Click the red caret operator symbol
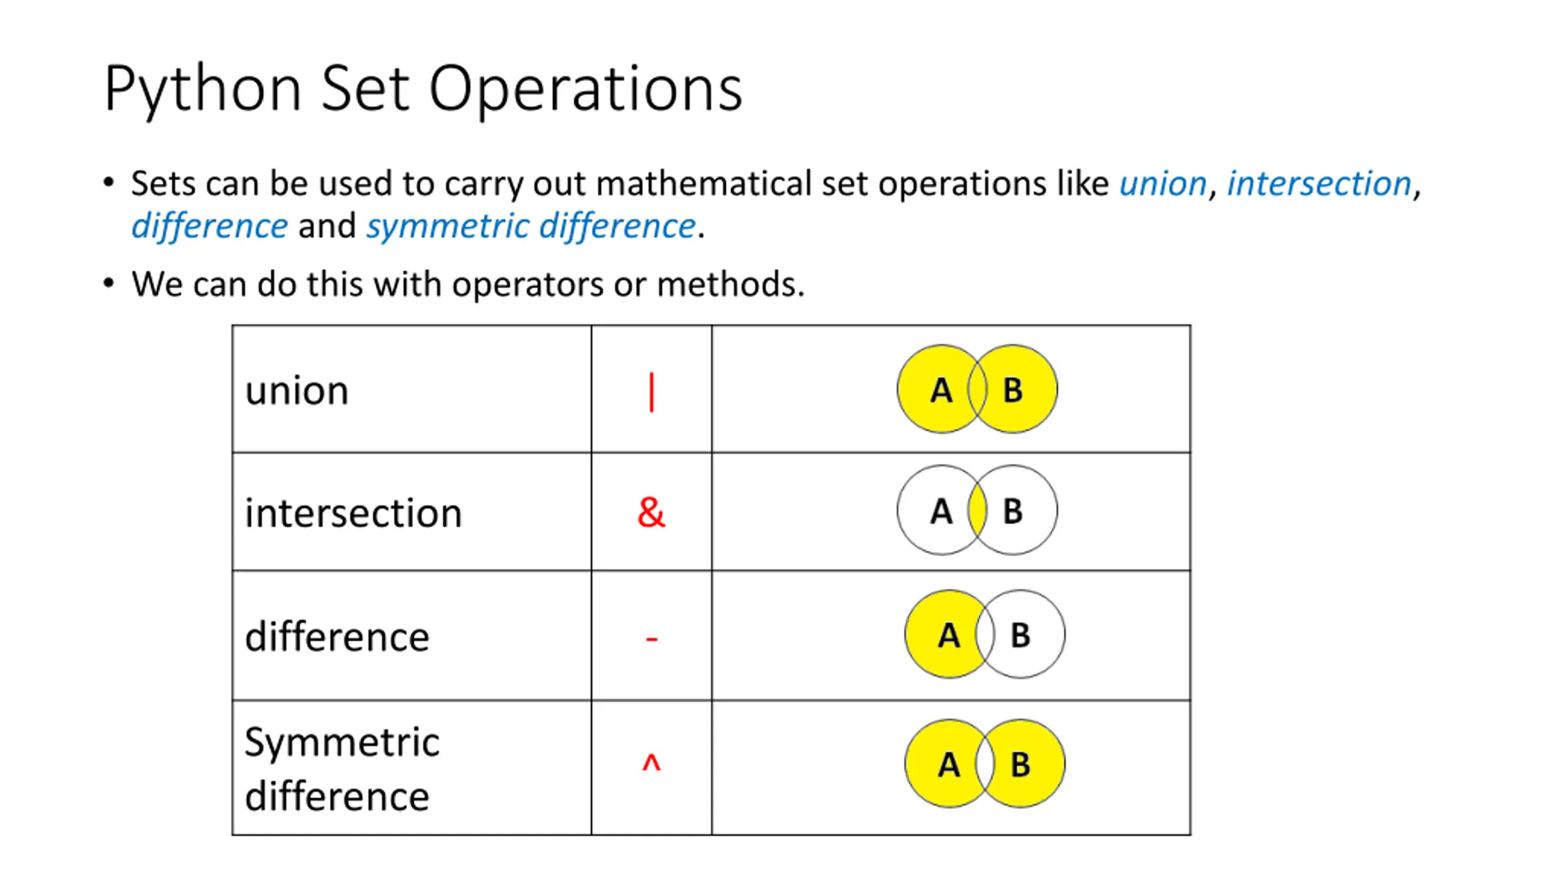The height and width of the screenshot is (877, 1559). coord(651,763)
